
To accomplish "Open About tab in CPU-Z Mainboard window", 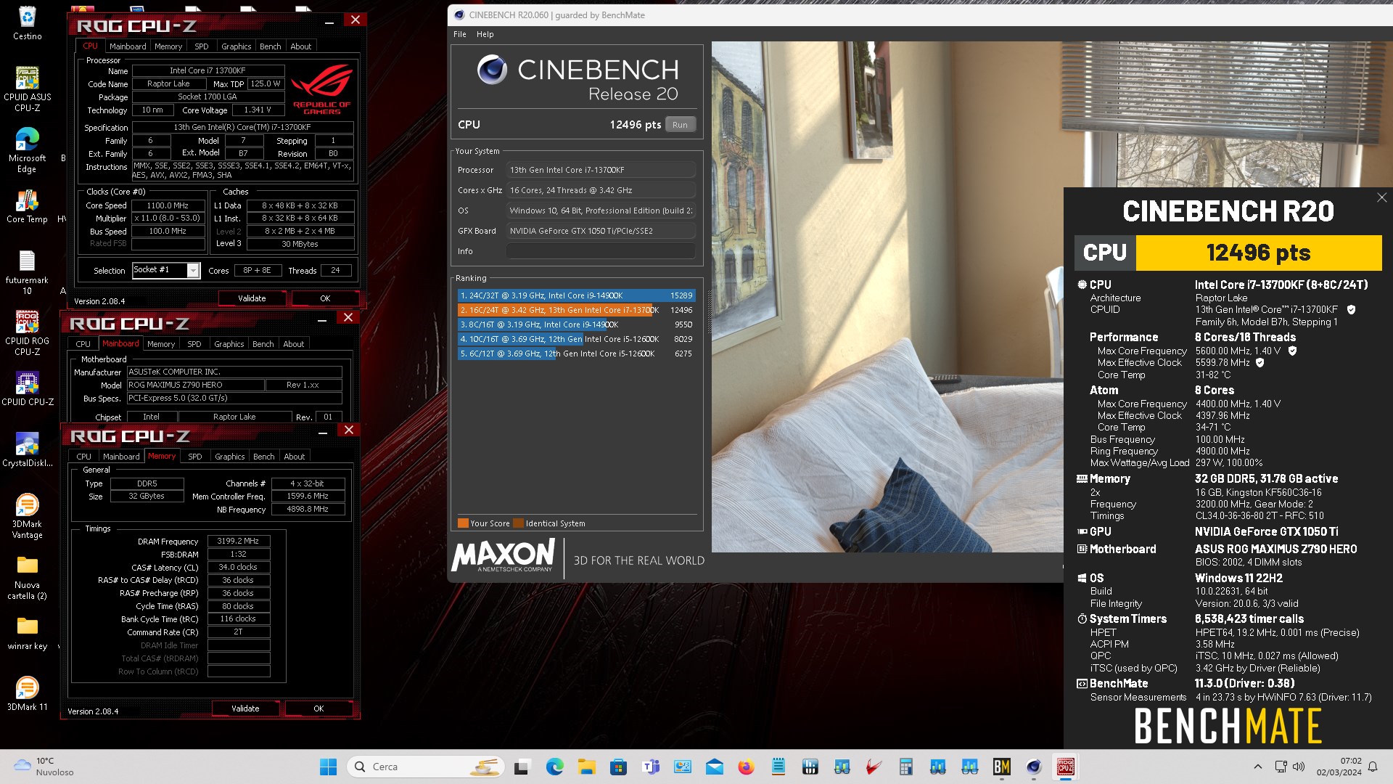I will [293, 344].
